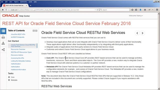Reload the page with refresh icon
Screen dimensions: 160x90
97,10
